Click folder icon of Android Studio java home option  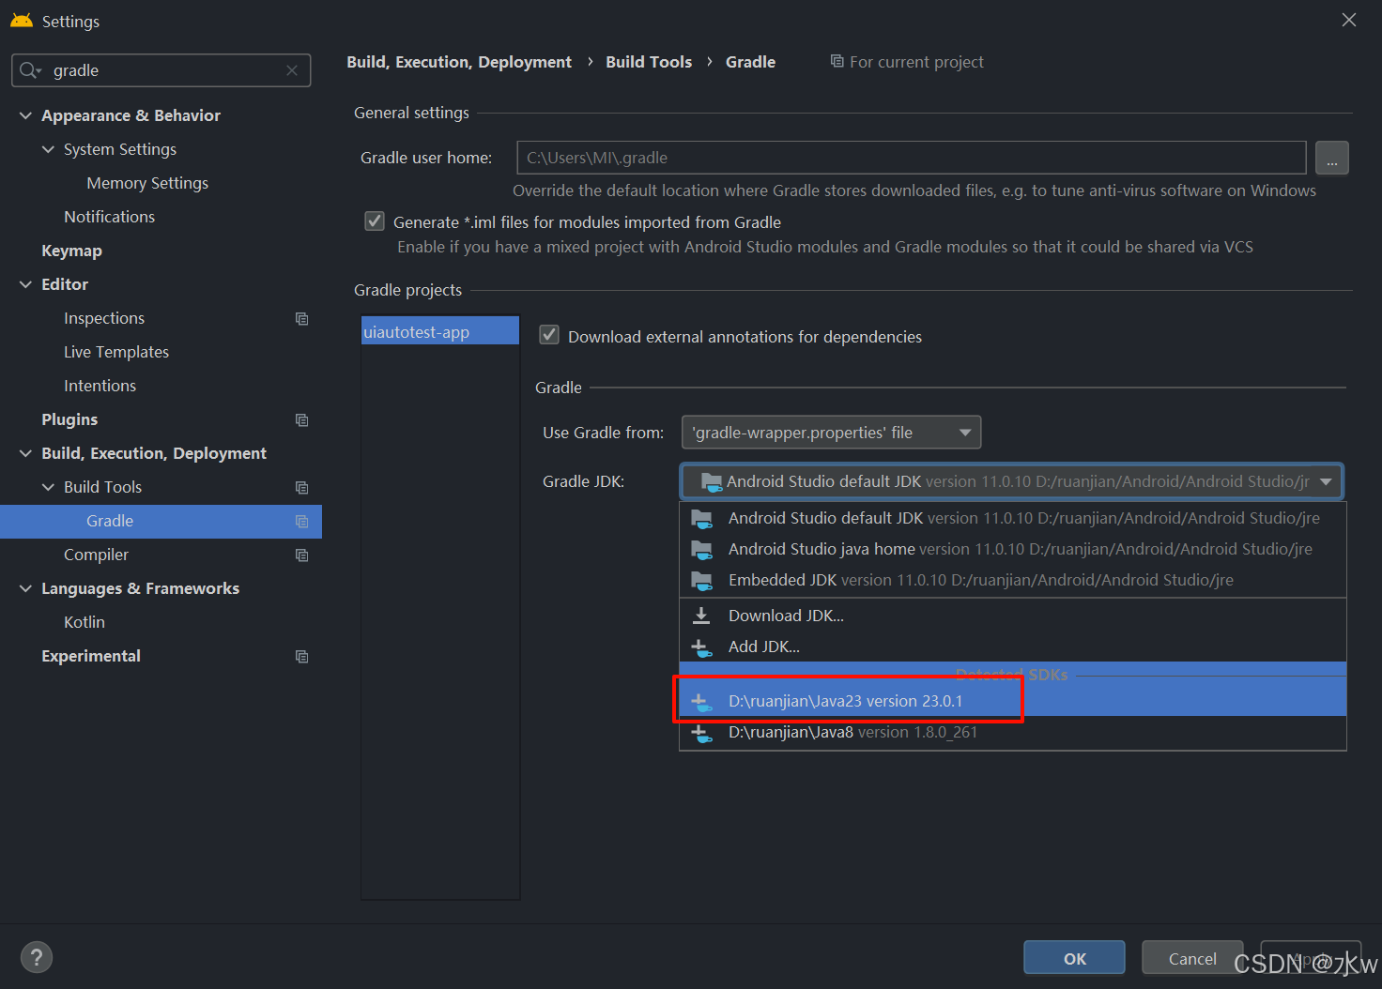[x=701, y=550]
